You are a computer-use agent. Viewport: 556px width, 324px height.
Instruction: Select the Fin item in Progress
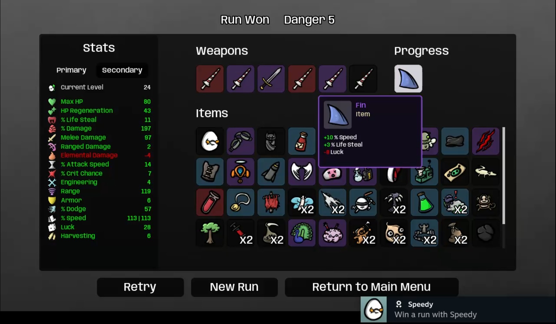click(x=408, y=79)
